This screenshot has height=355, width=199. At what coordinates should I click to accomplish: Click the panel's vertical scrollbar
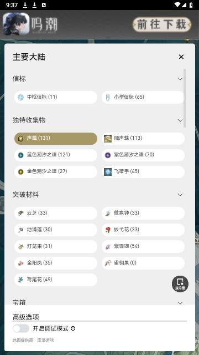[x=185, y=98]
